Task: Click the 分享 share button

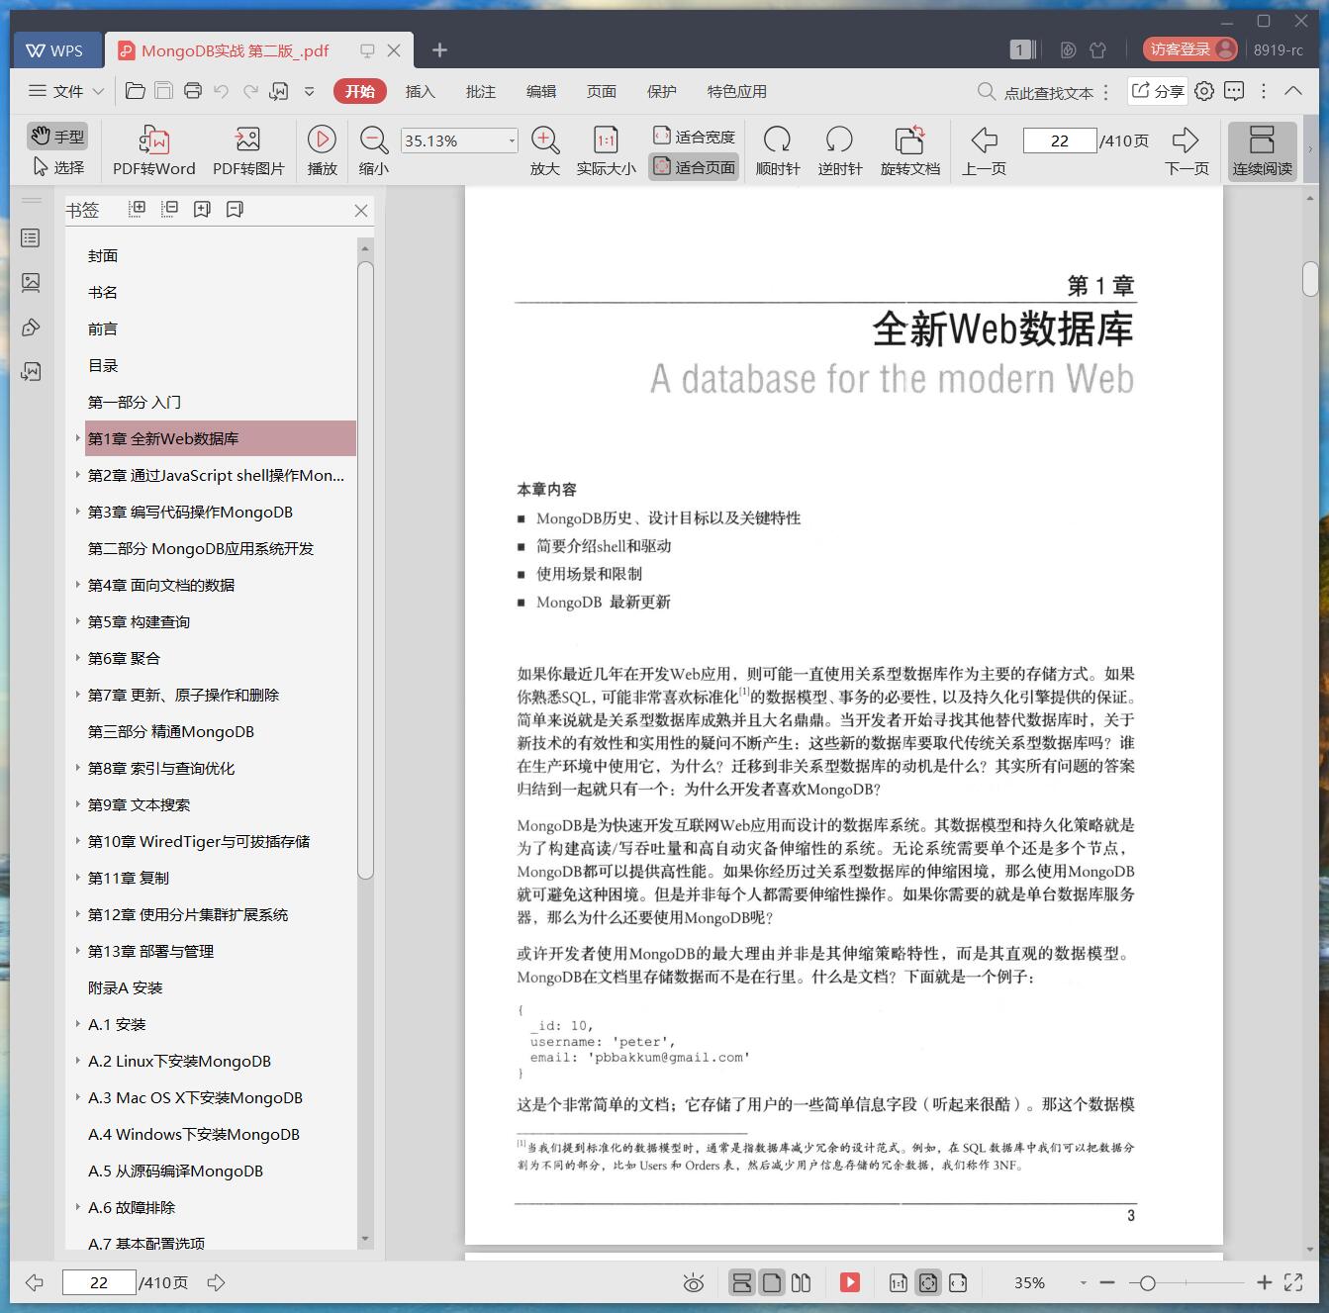Action: tap(1157, 91)
